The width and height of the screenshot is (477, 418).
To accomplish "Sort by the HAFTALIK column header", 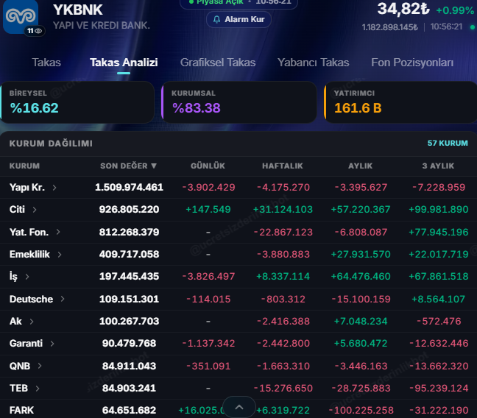I will pyautogui.click(x=283, y=166).
